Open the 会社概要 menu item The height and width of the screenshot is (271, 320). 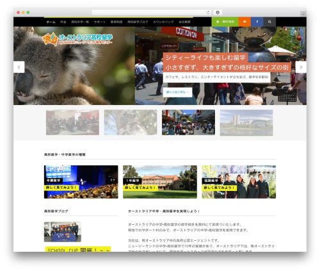coord(184,22)
